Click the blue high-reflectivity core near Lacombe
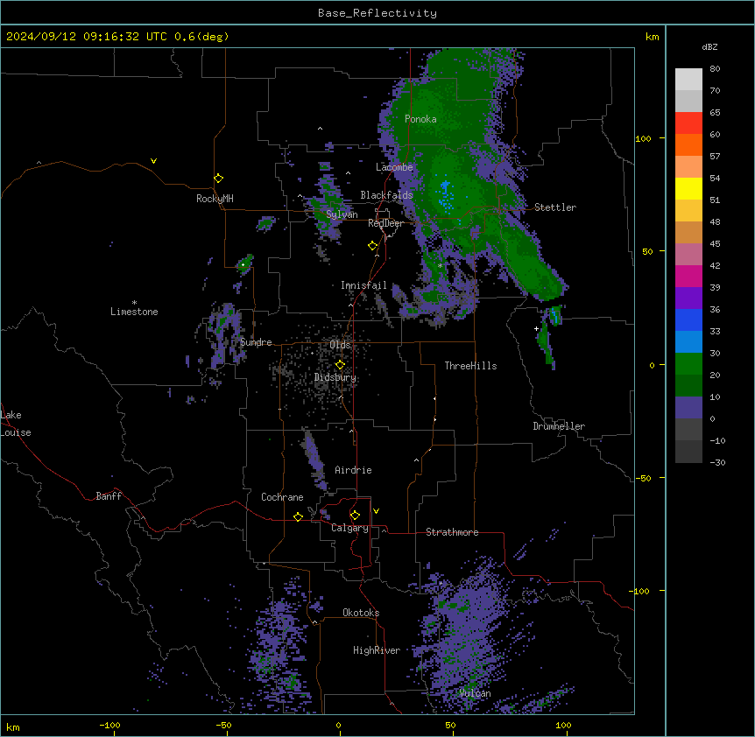Viewport: 755px width, 737px height. point(446,195)
